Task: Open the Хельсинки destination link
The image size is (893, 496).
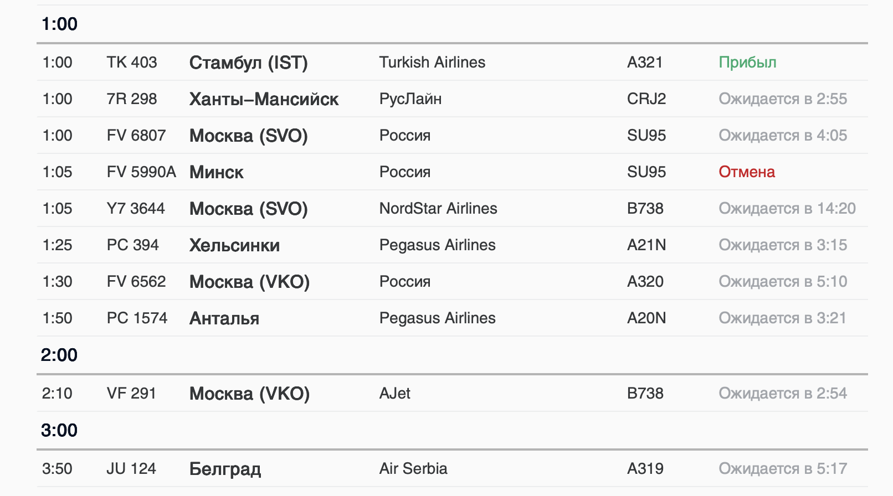Action: [234, 245]
